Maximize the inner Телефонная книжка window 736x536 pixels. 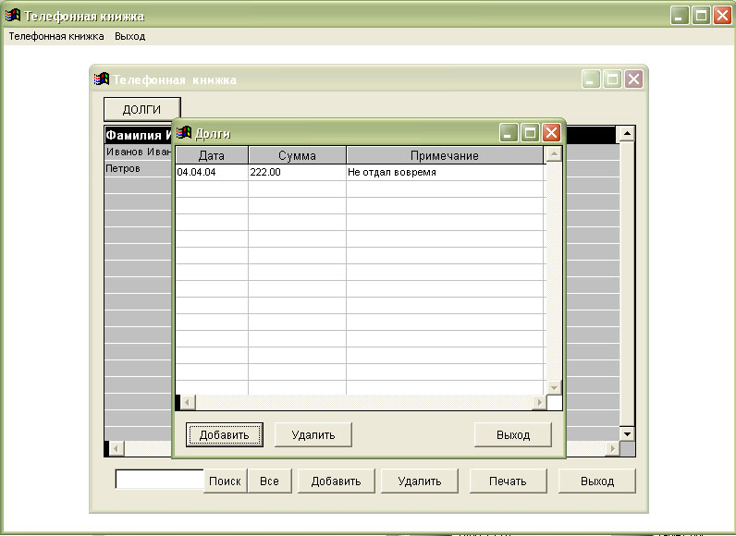[x=612, y=79]
